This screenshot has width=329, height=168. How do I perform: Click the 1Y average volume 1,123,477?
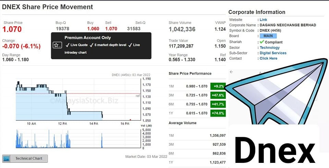[x=218, y=163]
